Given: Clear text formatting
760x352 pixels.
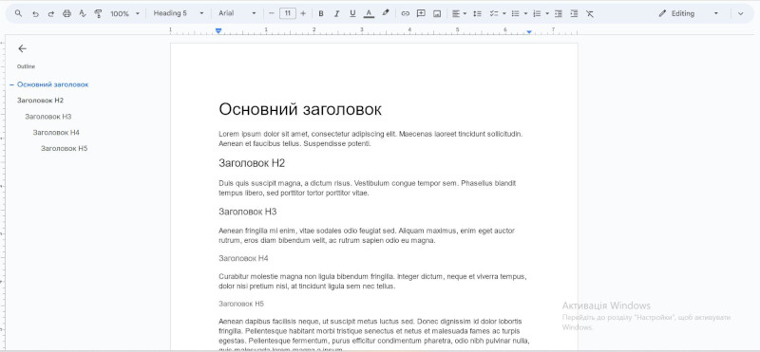Looking at the screenshot, I should click(589, 13).
